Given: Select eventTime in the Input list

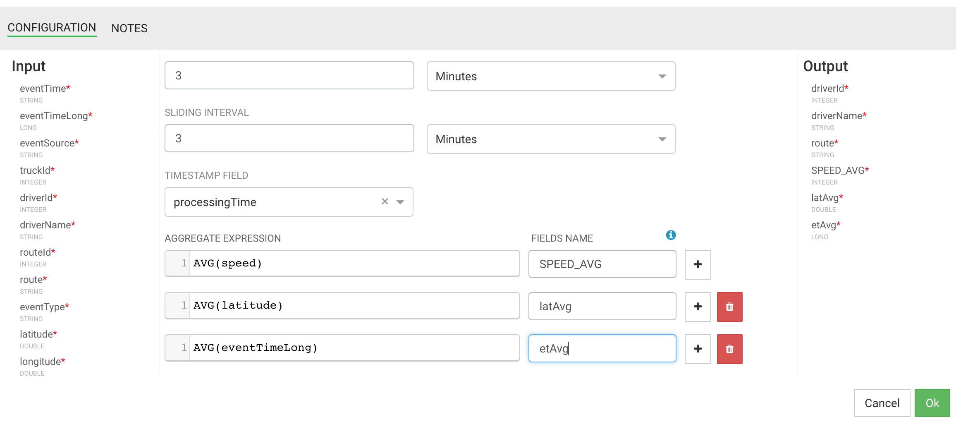Looking at the screenshot, I should (45, 89).
